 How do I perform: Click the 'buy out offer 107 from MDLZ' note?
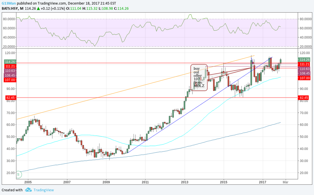pos(199,77)
